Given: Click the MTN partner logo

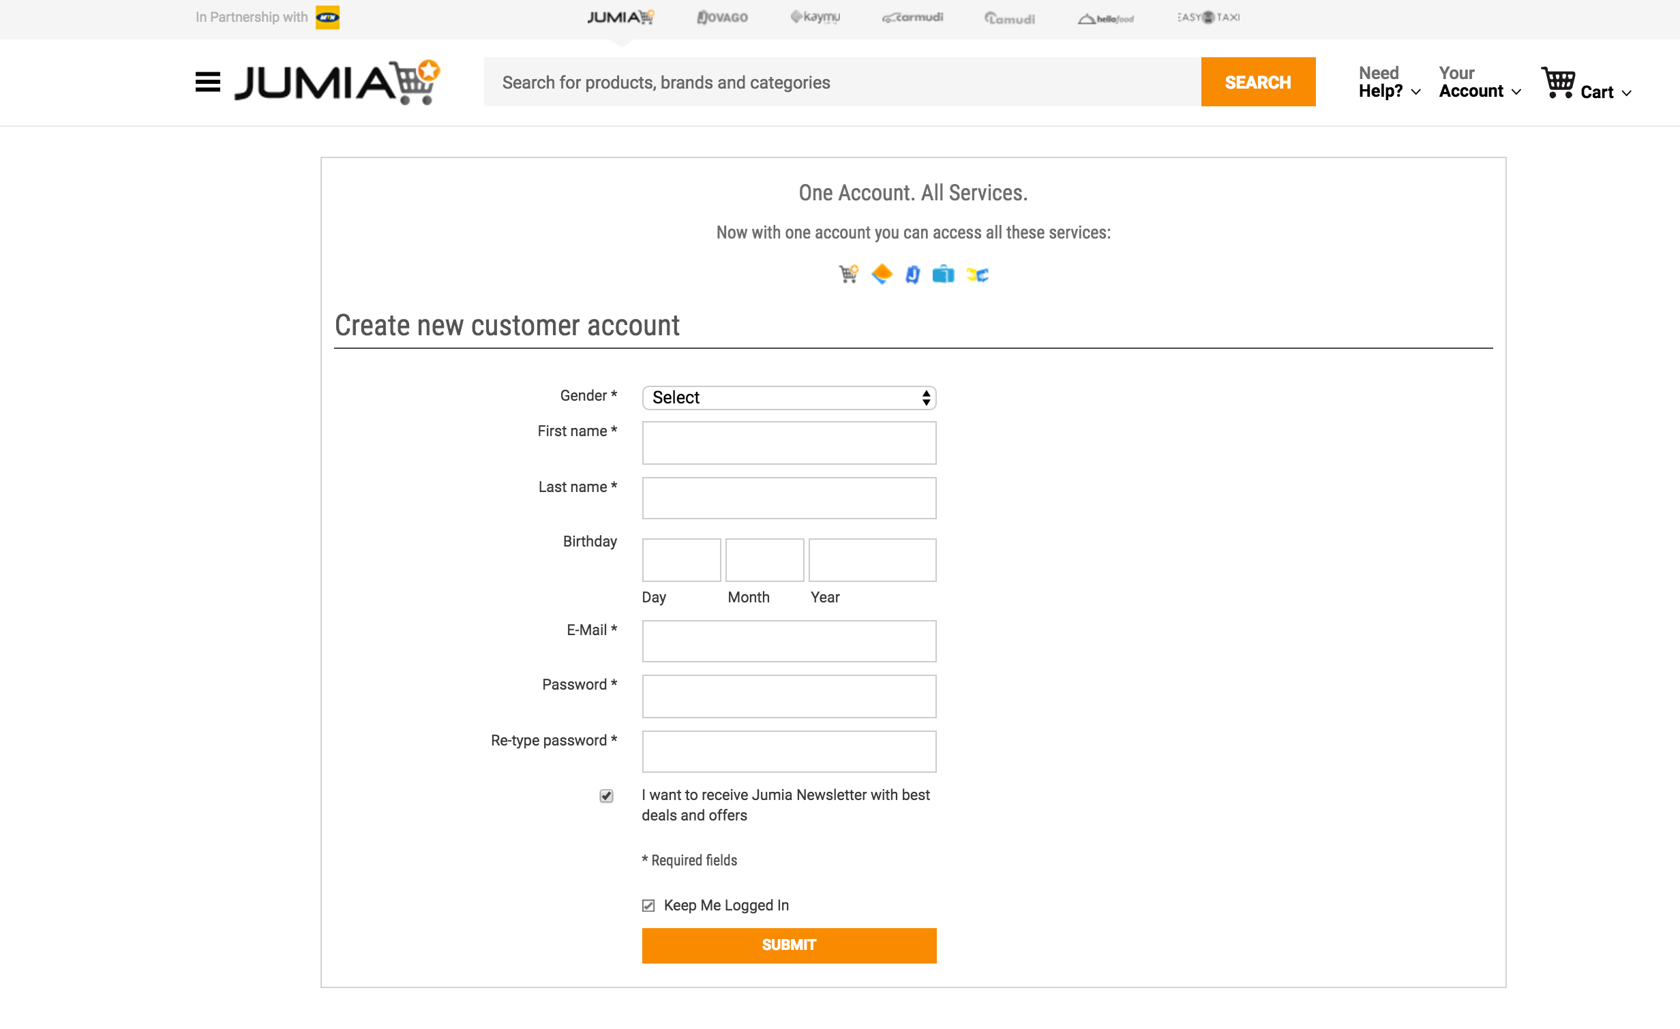Looking at the screenshot, I should coord(327,17).
